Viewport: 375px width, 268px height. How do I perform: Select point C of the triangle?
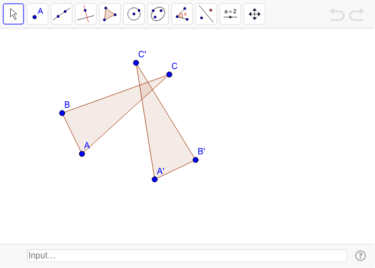(x=169, y=75)
